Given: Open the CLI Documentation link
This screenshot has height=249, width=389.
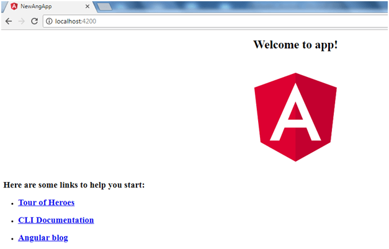Looking at the screenshot, I should [56, 220].
